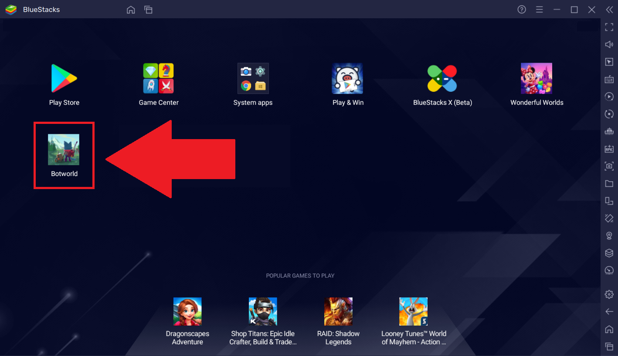Open the Play & Win app
Viewport: 618px width, 356px height.
pos(348,78)
